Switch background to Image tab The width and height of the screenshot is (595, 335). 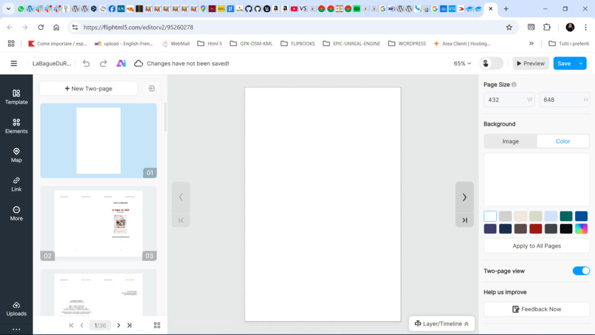point(510,141)
